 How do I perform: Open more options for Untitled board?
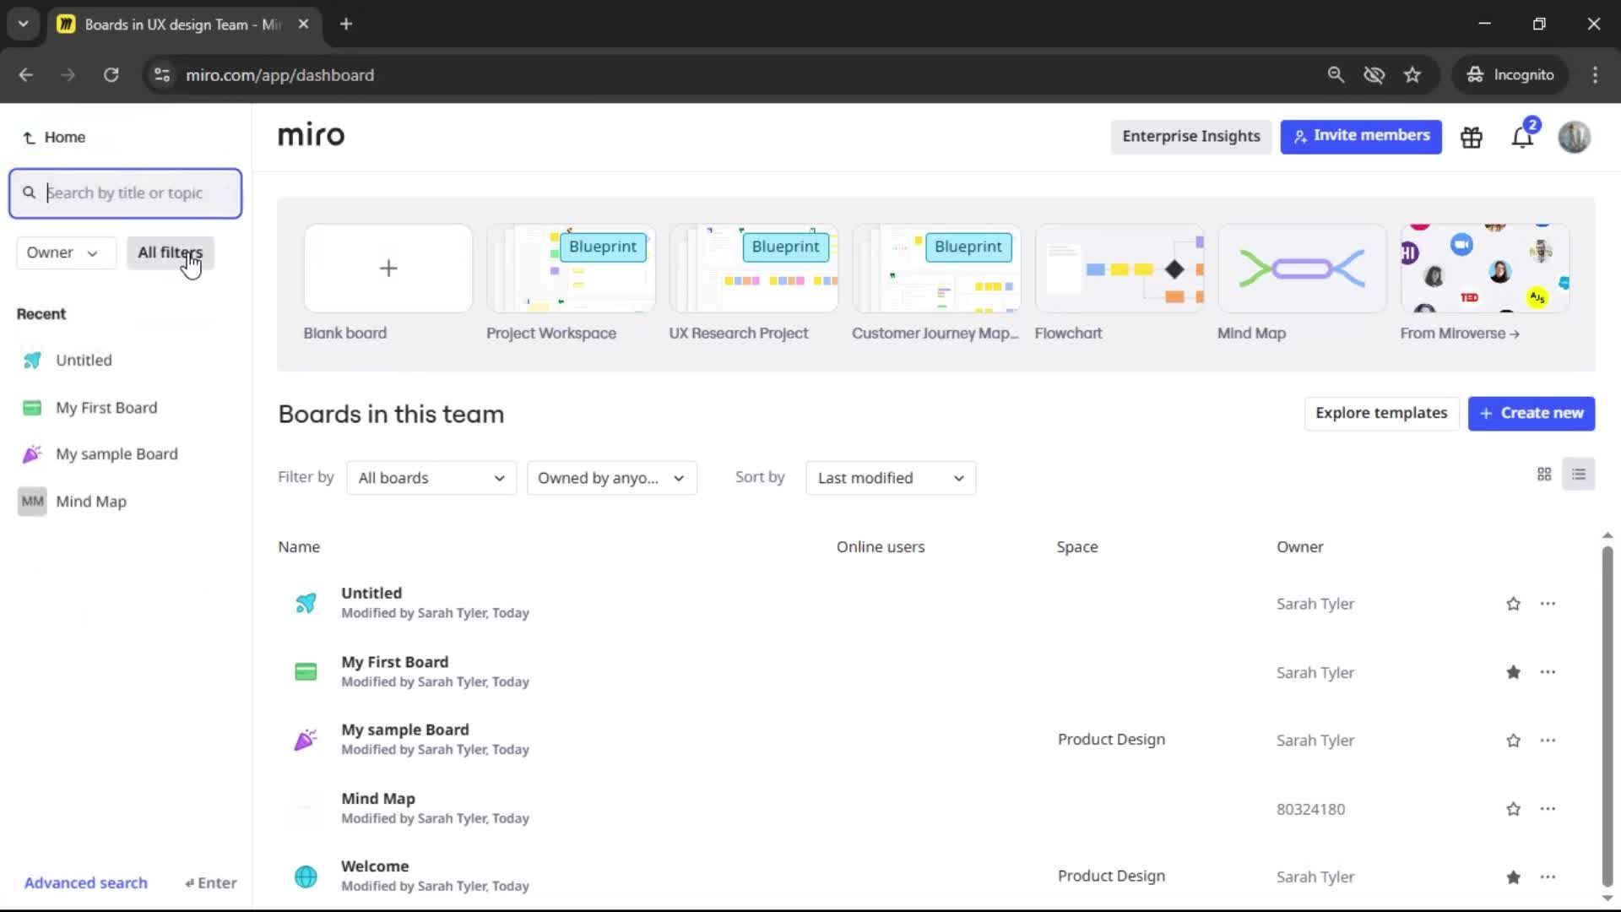click(x=1548, y=604)
